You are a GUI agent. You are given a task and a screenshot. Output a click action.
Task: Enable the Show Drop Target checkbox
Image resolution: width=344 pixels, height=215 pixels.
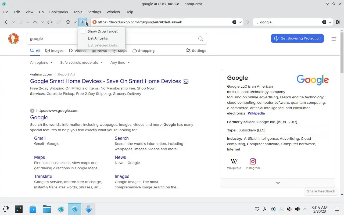click(x=83, y=31)
